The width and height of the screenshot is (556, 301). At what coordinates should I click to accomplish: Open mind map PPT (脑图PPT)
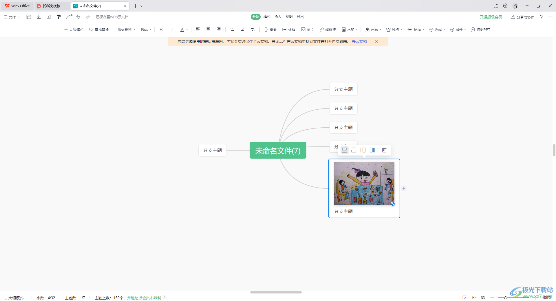(480, 30)
